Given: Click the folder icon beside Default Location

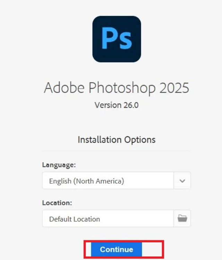Looking at the screenshot, I should click(182, 218).
